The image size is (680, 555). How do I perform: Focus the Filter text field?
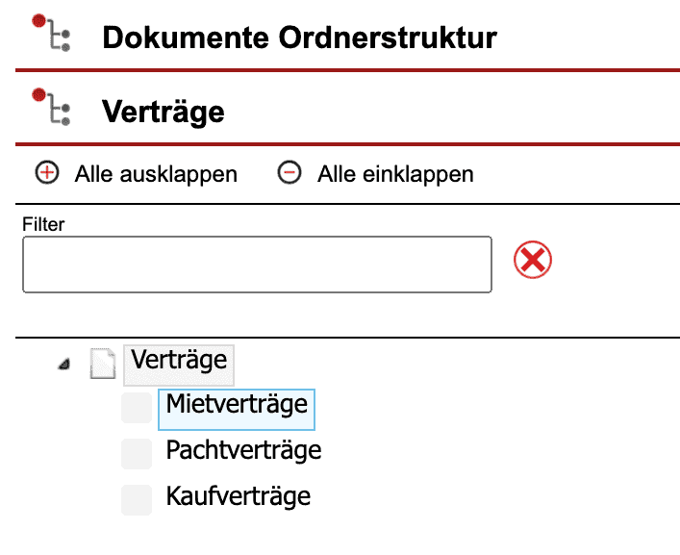[257, 265]
